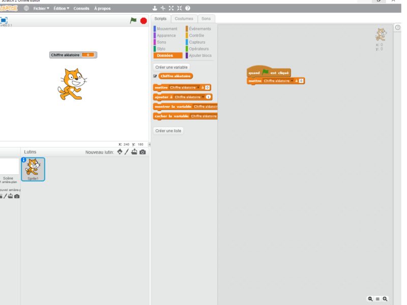Collapse the stage using the small divider arrow
Image resolution: width=407 pixels, height=305 pixels.
[149, 144]
